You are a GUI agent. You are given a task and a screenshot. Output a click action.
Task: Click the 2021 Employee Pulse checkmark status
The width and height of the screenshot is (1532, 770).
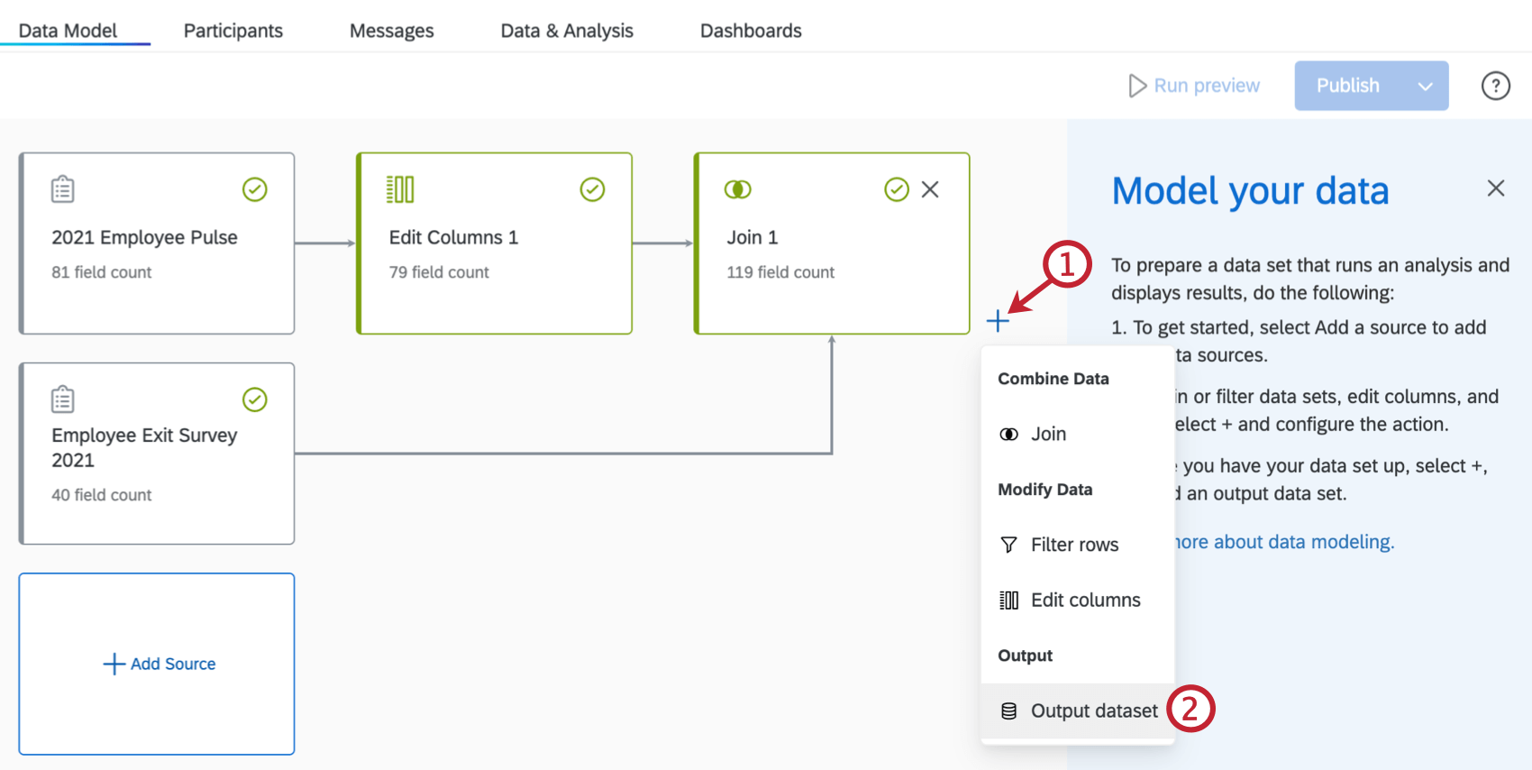click(x=255, y=189)
